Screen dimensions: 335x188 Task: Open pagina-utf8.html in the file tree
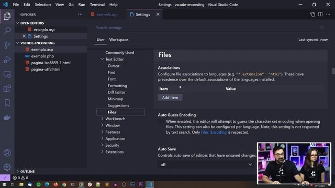tap(46, 69)
